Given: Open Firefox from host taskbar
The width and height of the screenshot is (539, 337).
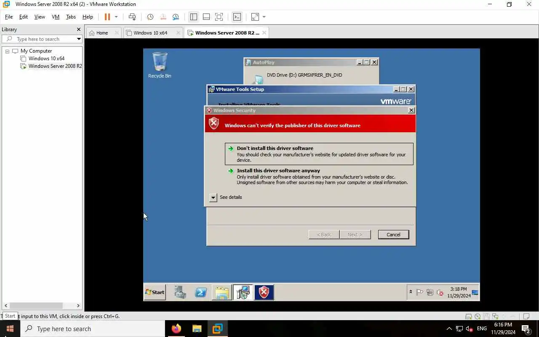Looking at the screenshot, I should tap(176, 329).
